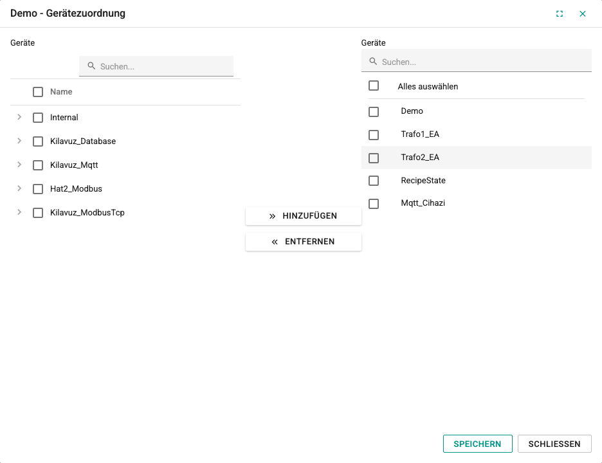
Task: Select the Trafo2_EA checkbox
Action: pos(374,158)
